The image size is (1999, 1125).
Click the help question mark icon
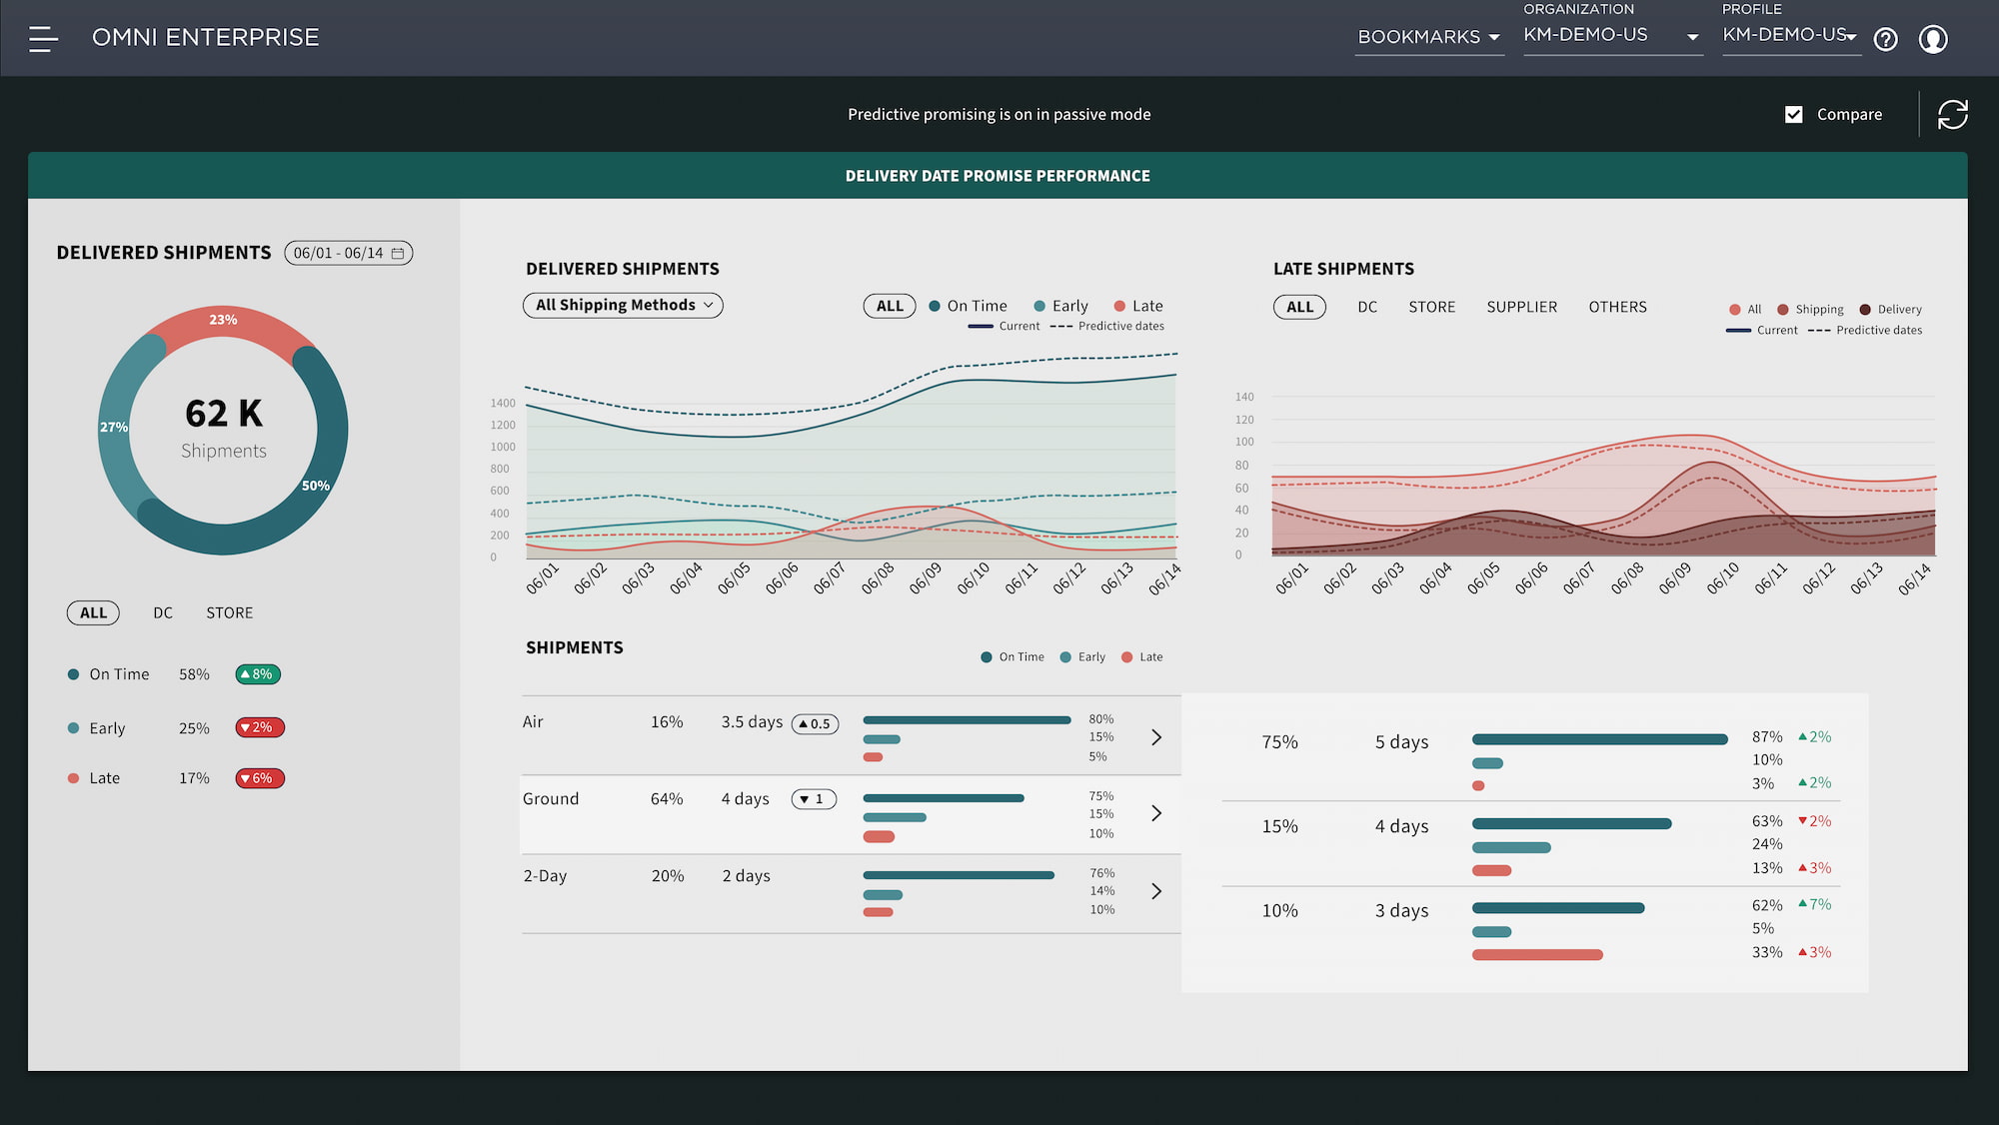click(1886, 37)
